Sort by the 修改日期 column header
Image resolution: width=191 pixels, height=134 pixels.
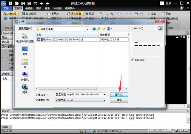point(113,35)
